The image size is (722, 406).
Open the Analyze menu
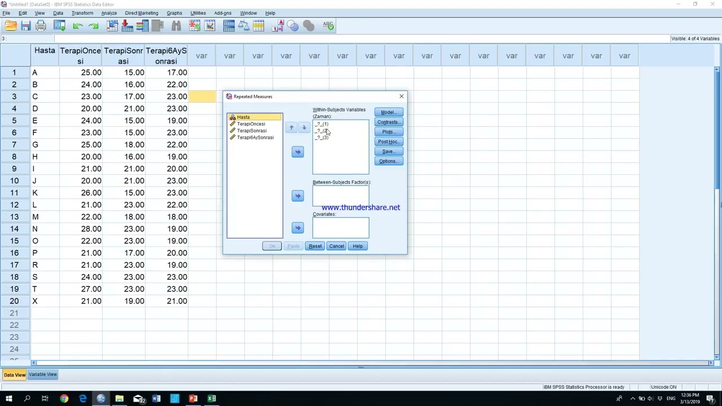click(109, 13)
